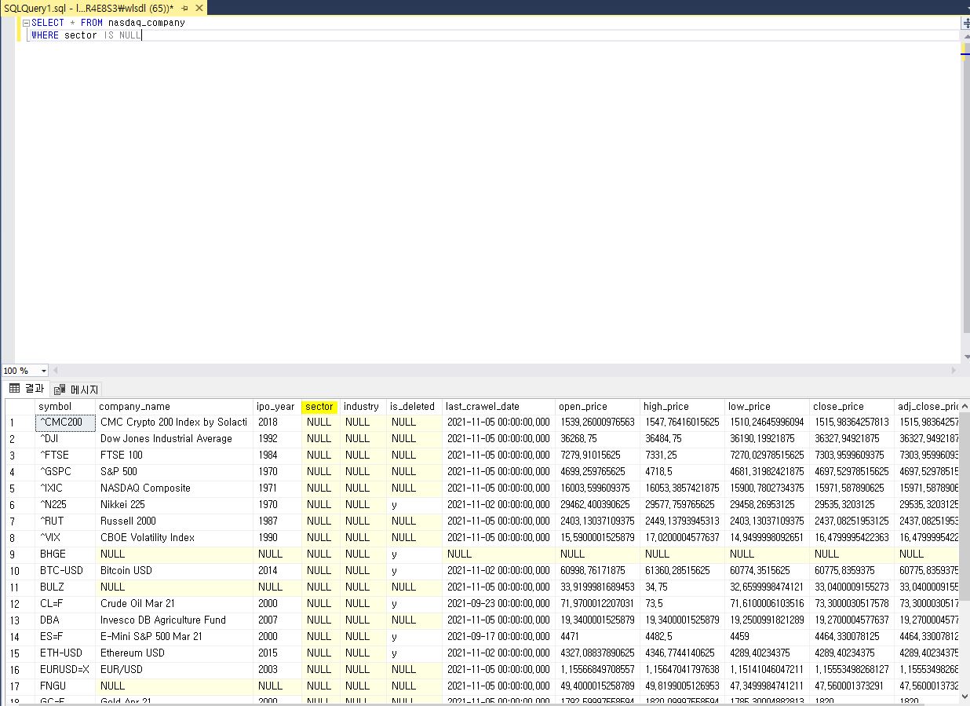The height and width of the screenshot is (706, 970).
Task: Open the 100 % zoom dropdown
Action: [43, 371]
